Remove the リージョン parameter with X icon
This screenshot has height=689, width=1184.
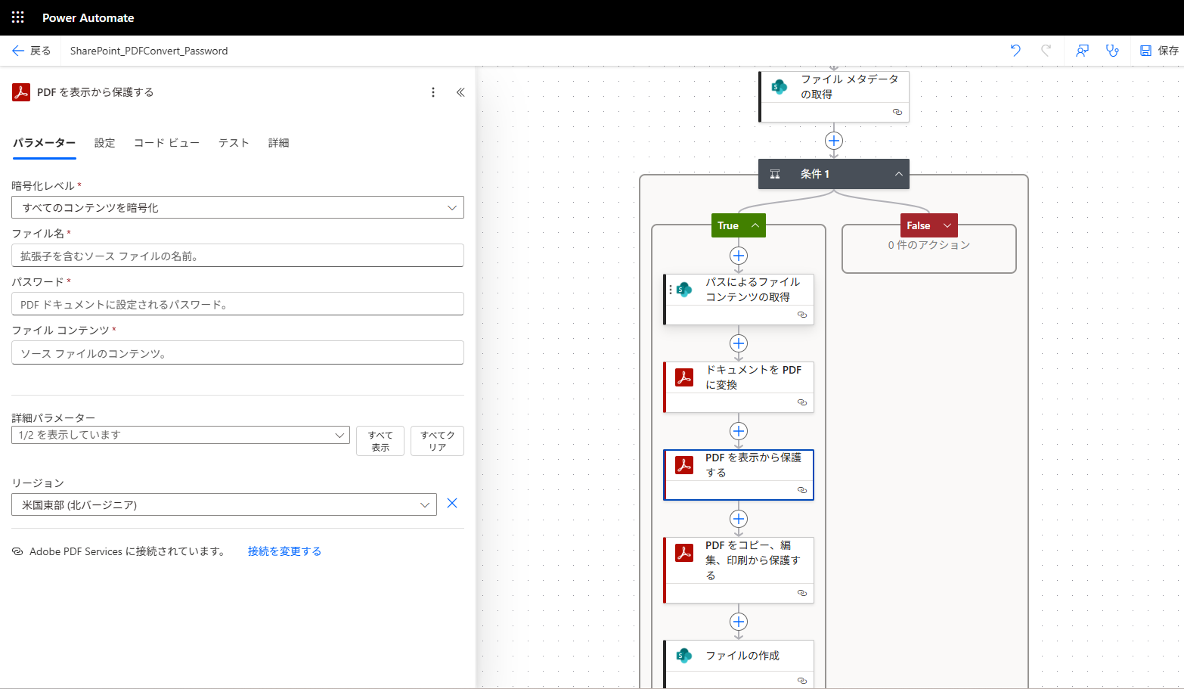(x=452, y=504)
